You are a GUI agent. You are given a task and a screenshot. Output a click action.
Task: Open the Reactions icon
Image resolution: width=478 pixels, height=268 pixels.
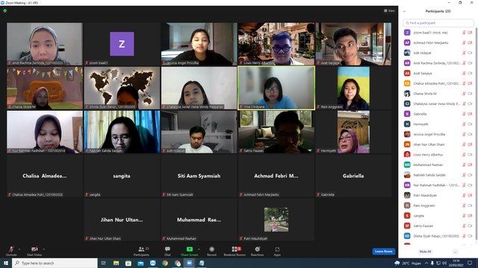(257, 249)
